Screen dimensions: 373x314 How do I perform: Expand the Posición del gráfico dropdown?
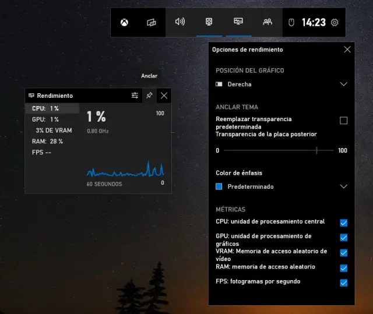pos(343,84)
